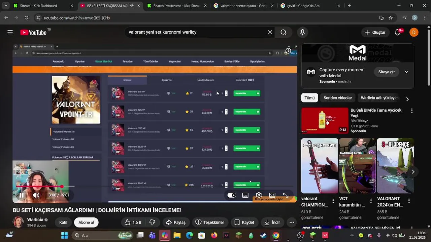Open Chrome's media control icon
431x242 pixels.
tap(405, 18)
